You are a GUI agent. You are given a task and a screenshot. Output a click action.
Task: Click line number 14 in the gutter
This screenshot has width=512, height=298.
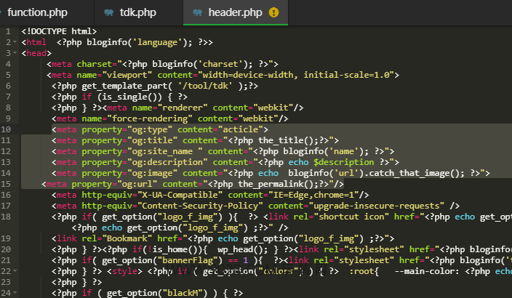[x=7, y=173]
